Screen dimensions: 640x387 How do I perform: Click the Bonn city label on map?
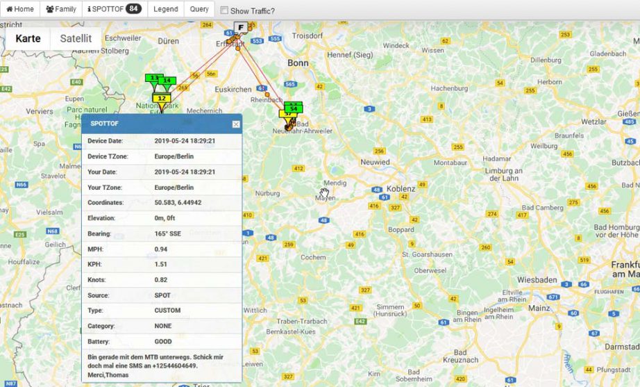coord(298,63)
